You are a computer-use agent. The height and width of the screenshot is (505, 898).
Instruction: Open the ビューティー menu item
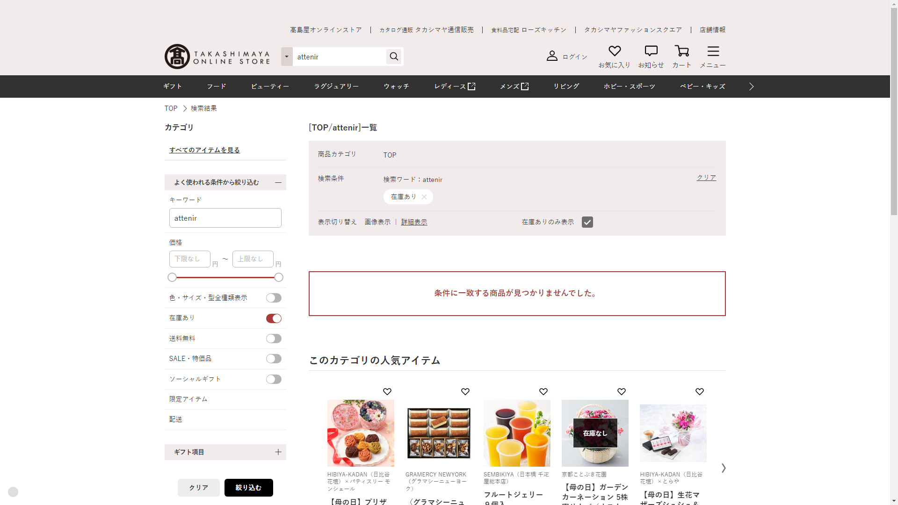pos(270,87)
